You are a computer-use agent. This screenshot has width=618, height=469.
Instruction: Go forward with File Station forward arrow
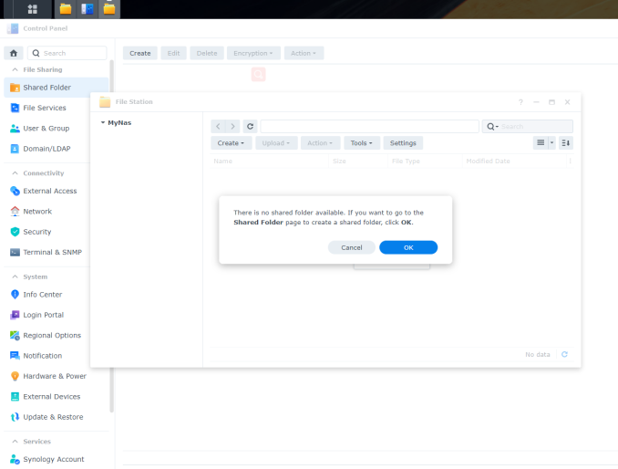tap(233, 126)
